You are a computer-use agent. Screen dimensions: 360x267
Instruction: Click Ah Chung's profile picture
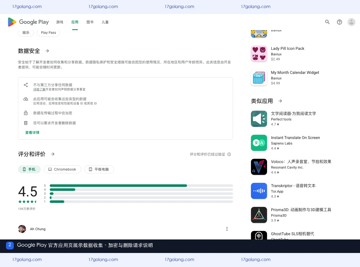pyautogui.click(x=22, y=229)
